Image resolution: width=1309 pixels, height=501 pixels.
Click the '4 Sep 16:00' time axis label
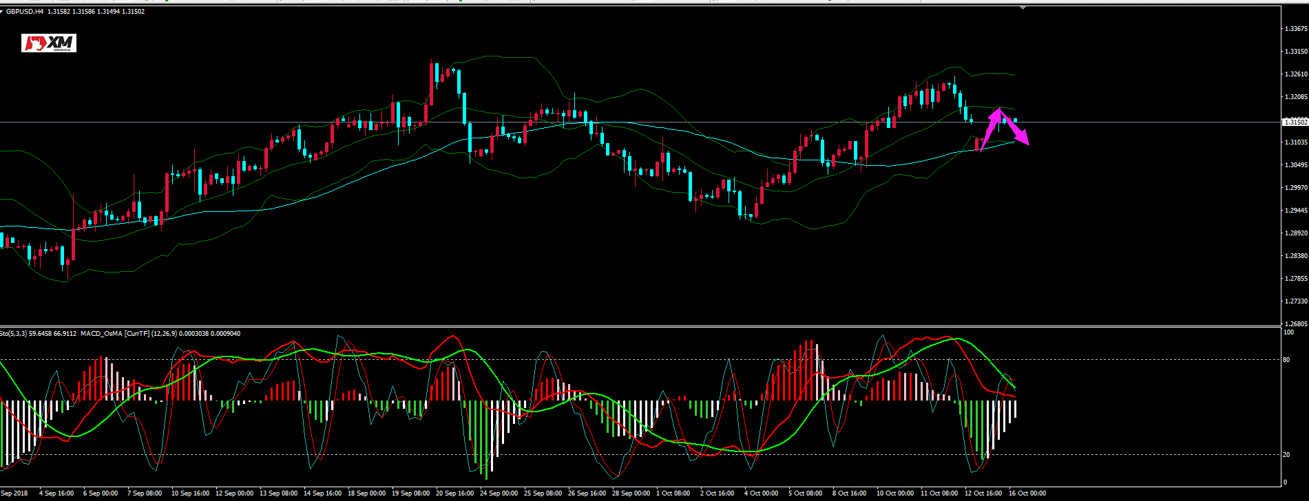56,493
